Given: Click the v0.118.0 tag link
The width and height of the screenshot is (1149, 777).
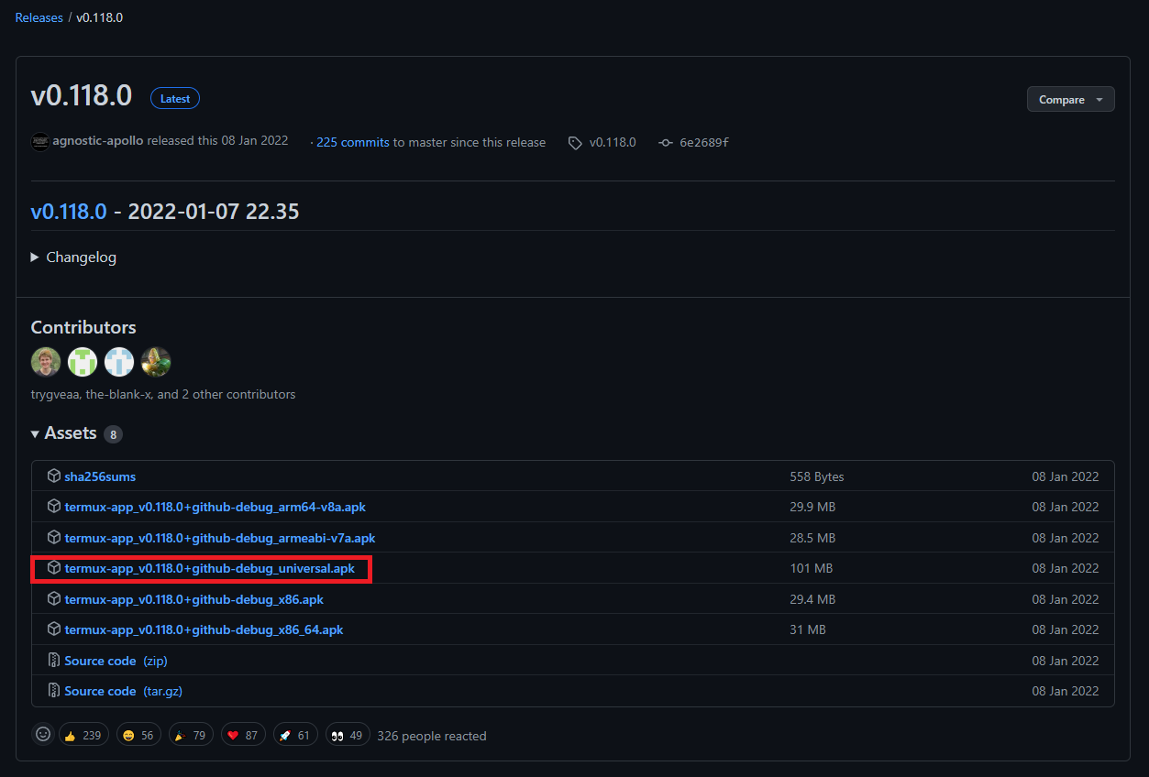Looking at the screenshot, I should click(612, 142).
